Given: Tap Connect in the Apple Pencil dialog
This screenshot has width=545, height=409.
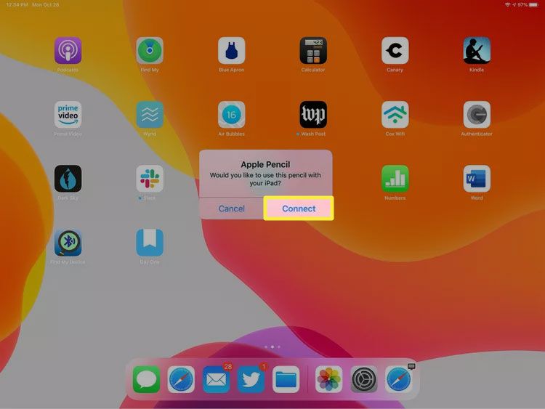Looking at the screenshot, I should 299,208.
